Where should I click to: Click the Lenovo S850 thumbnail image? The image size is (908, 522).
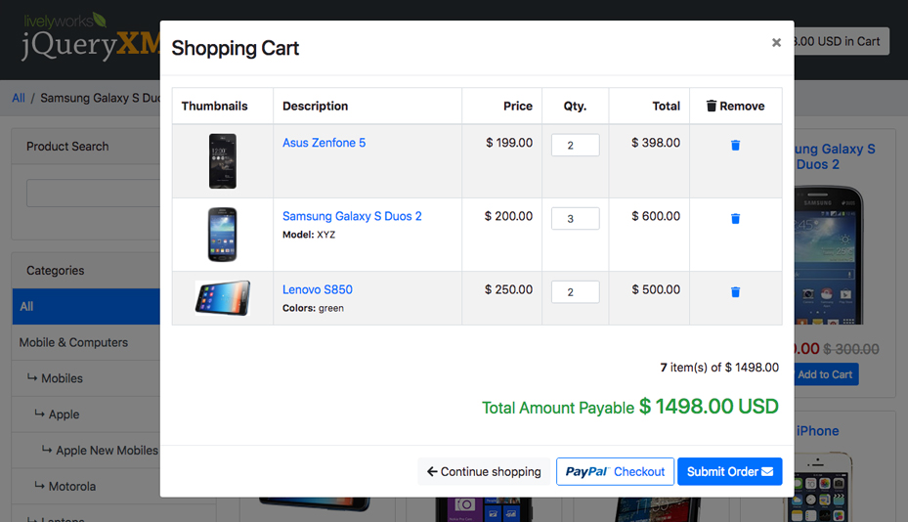click(x=223, y=298)
